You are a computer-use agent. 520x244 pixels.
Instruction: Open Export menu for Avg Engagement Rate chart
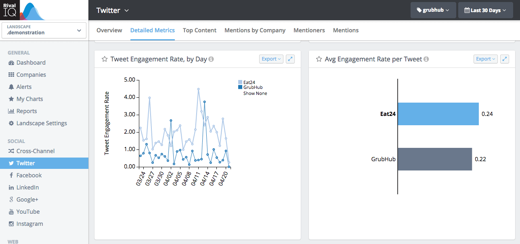pyautogui.click(x=486, y=59)
